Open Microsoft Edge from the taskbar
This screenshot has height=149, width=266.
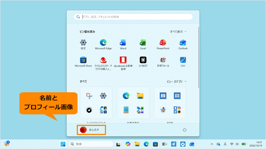(146, 144)
